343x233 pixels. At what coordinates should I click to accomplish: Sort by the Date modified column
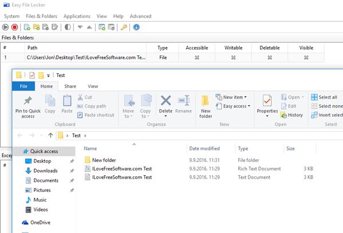pyautogui.click(x=204, y=148)
